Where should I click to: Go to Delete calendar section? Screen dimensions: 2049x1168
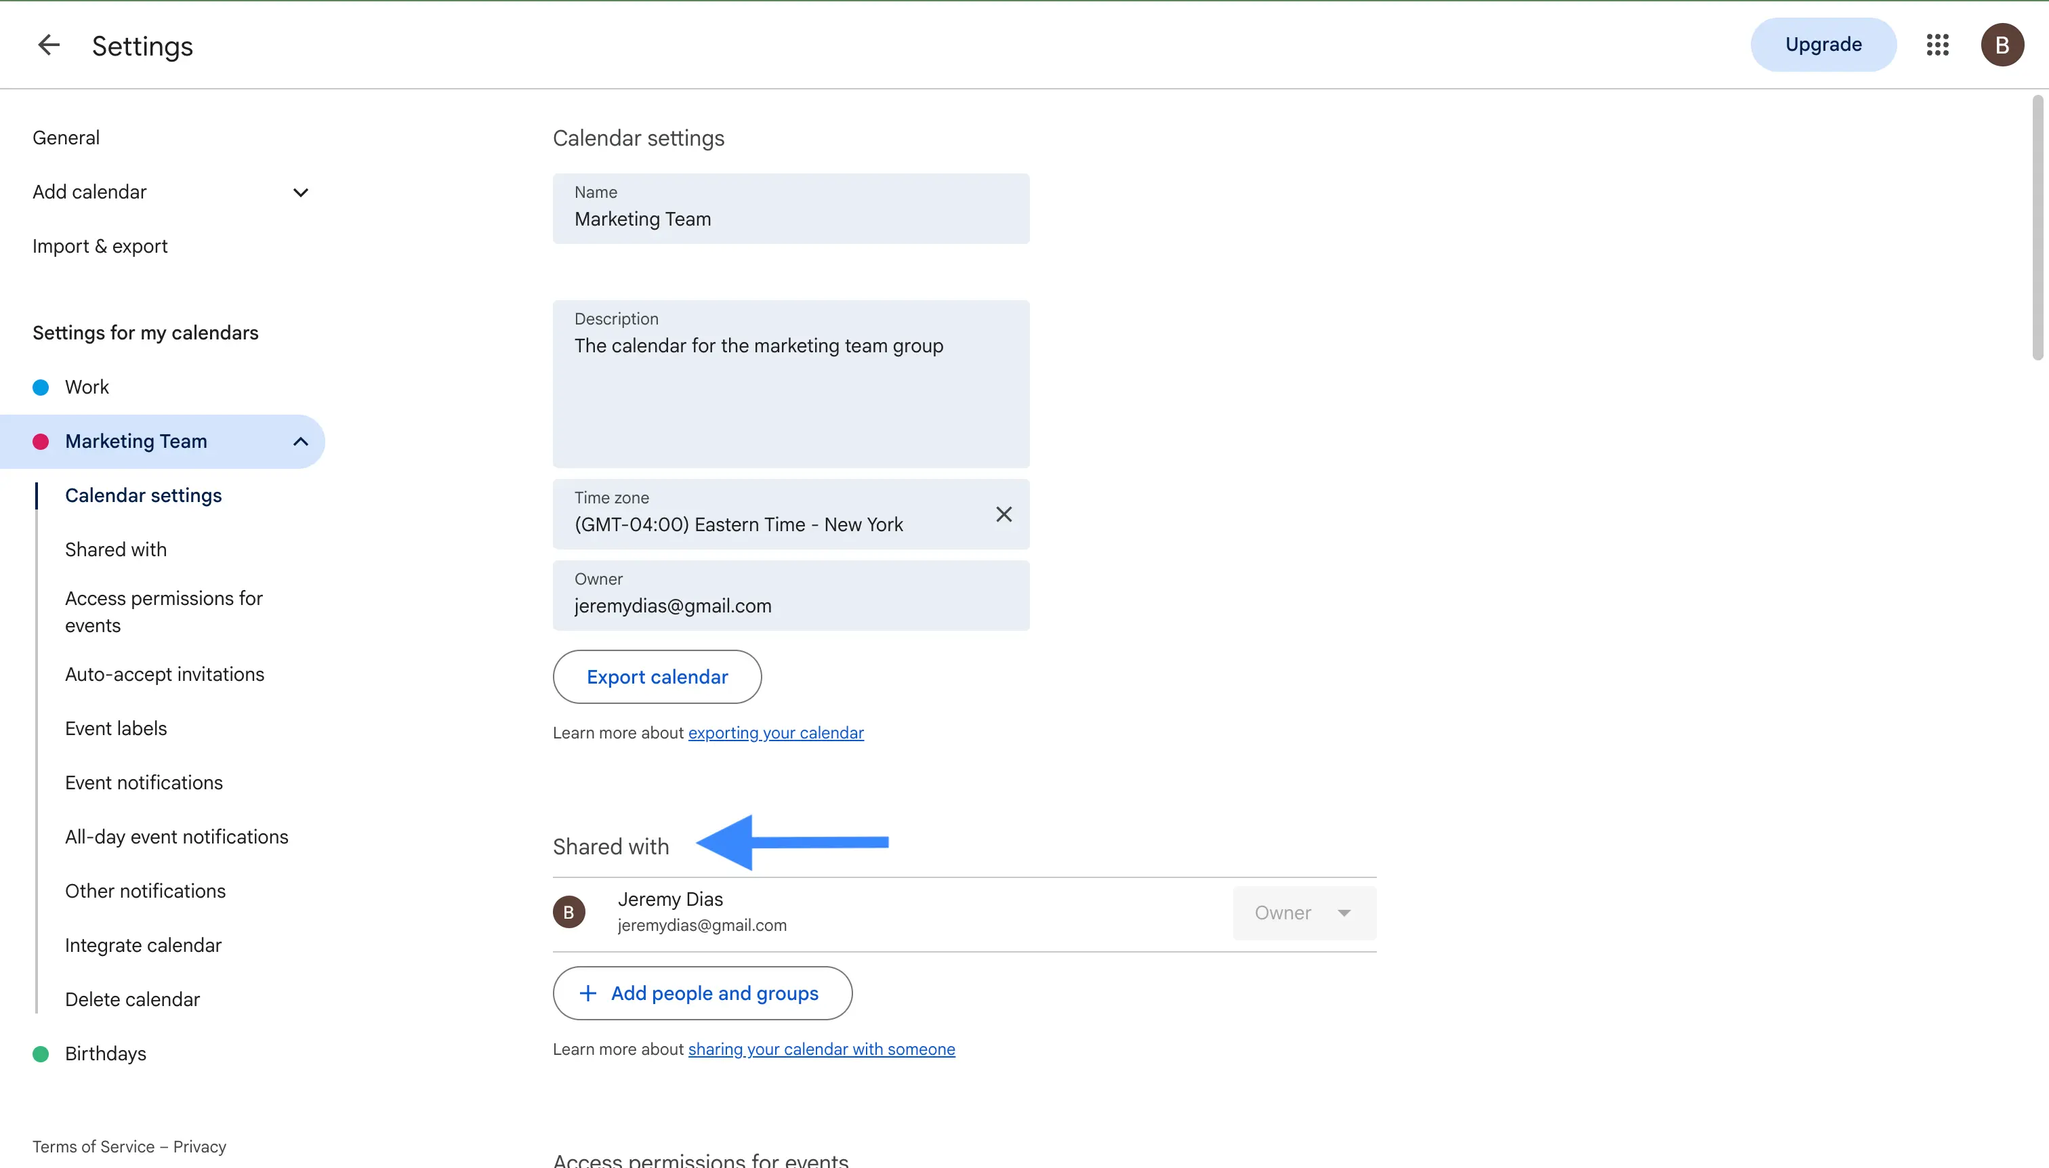pyautogui.click(x=132, y=999)
